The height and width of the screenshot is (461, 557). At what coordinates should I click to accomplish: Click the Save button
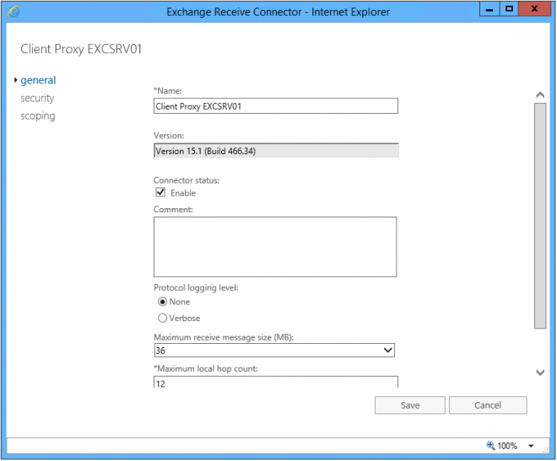410,405
